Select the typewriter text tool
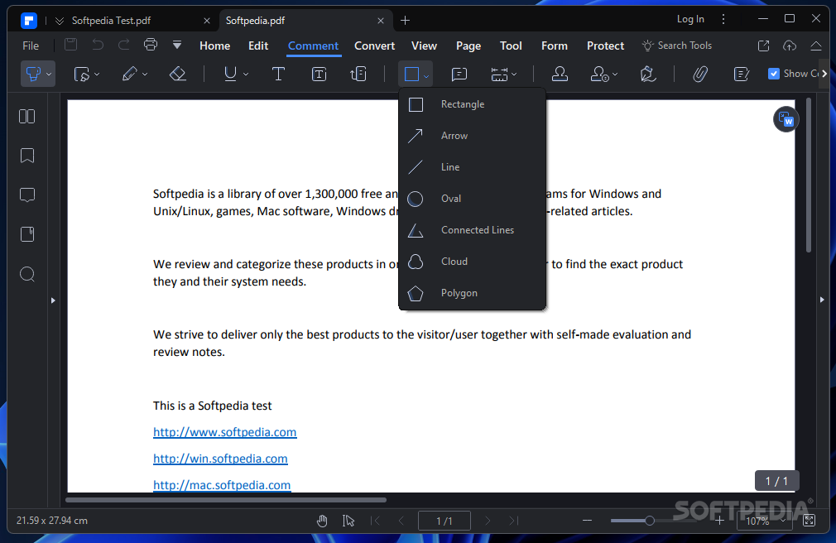 [278, 74]
